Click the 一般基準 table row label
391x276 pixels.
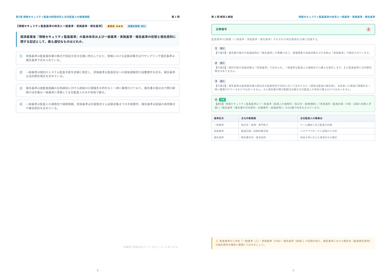pyautogui.click(x=219, y=125)
